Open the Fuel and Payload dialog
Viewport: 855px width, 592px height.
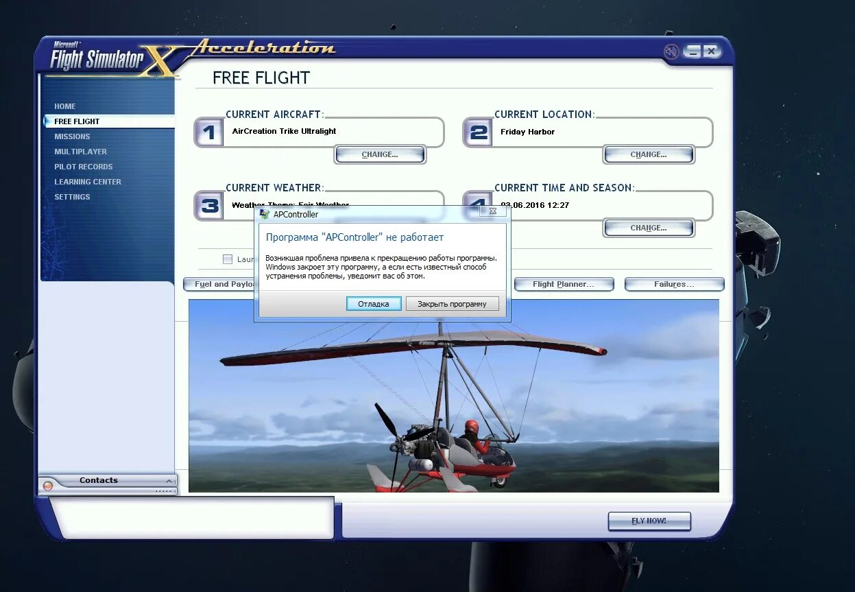(x=219, y=284)
